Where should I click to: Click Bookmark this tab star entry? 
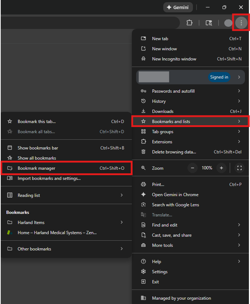coord(37,122)
